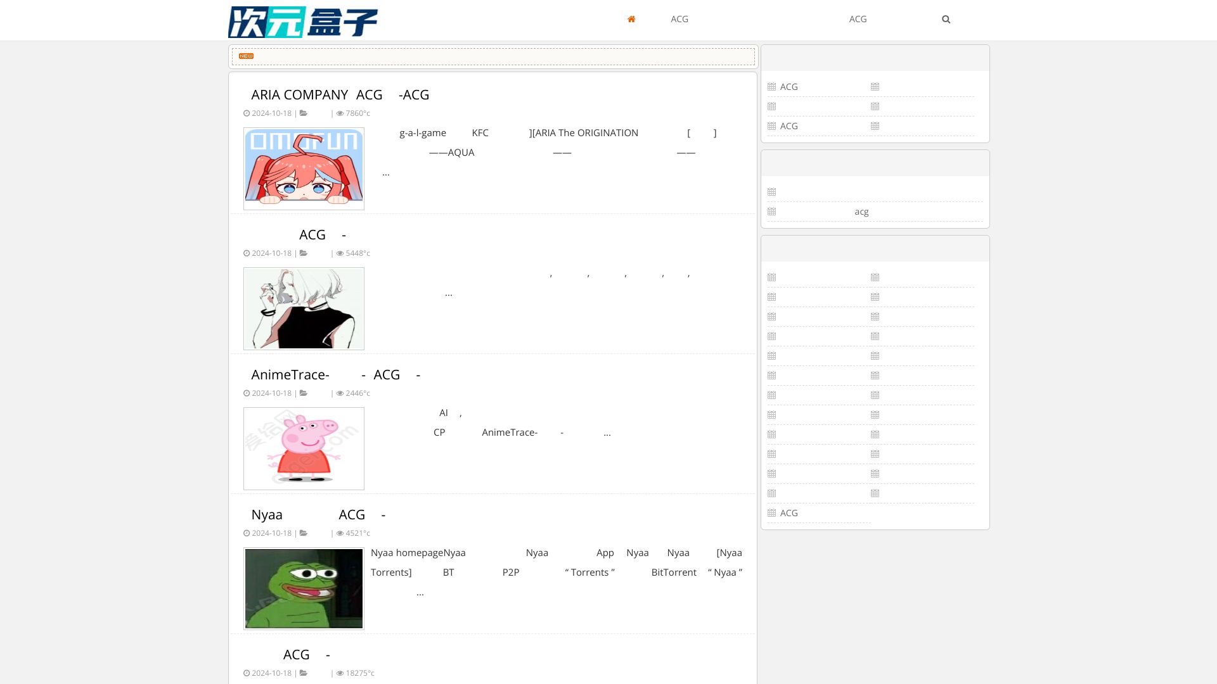Image resolution: width=1217 pixels, height=684 pixels.
Task: Click the view count 7860°c
Action: 357,113
